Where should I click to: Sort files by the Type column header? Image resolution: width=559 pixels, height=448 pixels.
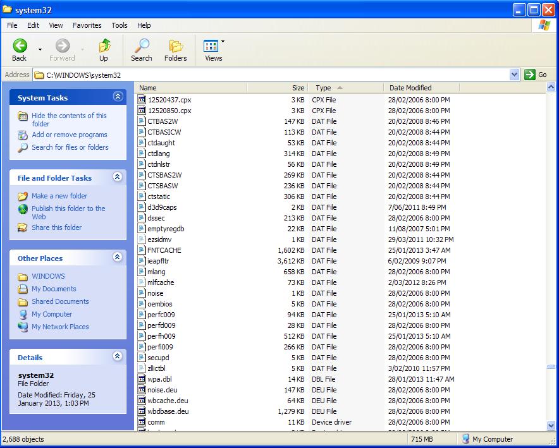[x=345, y=88]
